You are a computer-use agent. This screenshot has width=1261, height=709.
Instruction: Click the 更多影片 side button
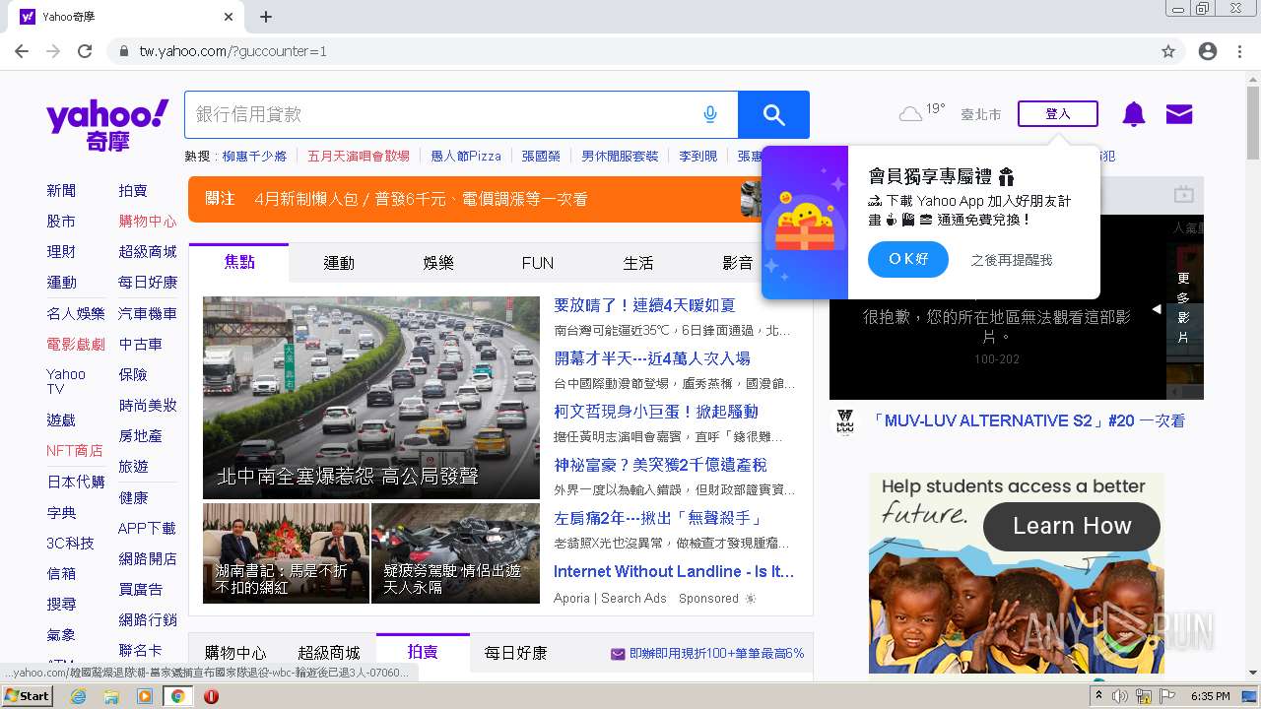click(1183, 308)
